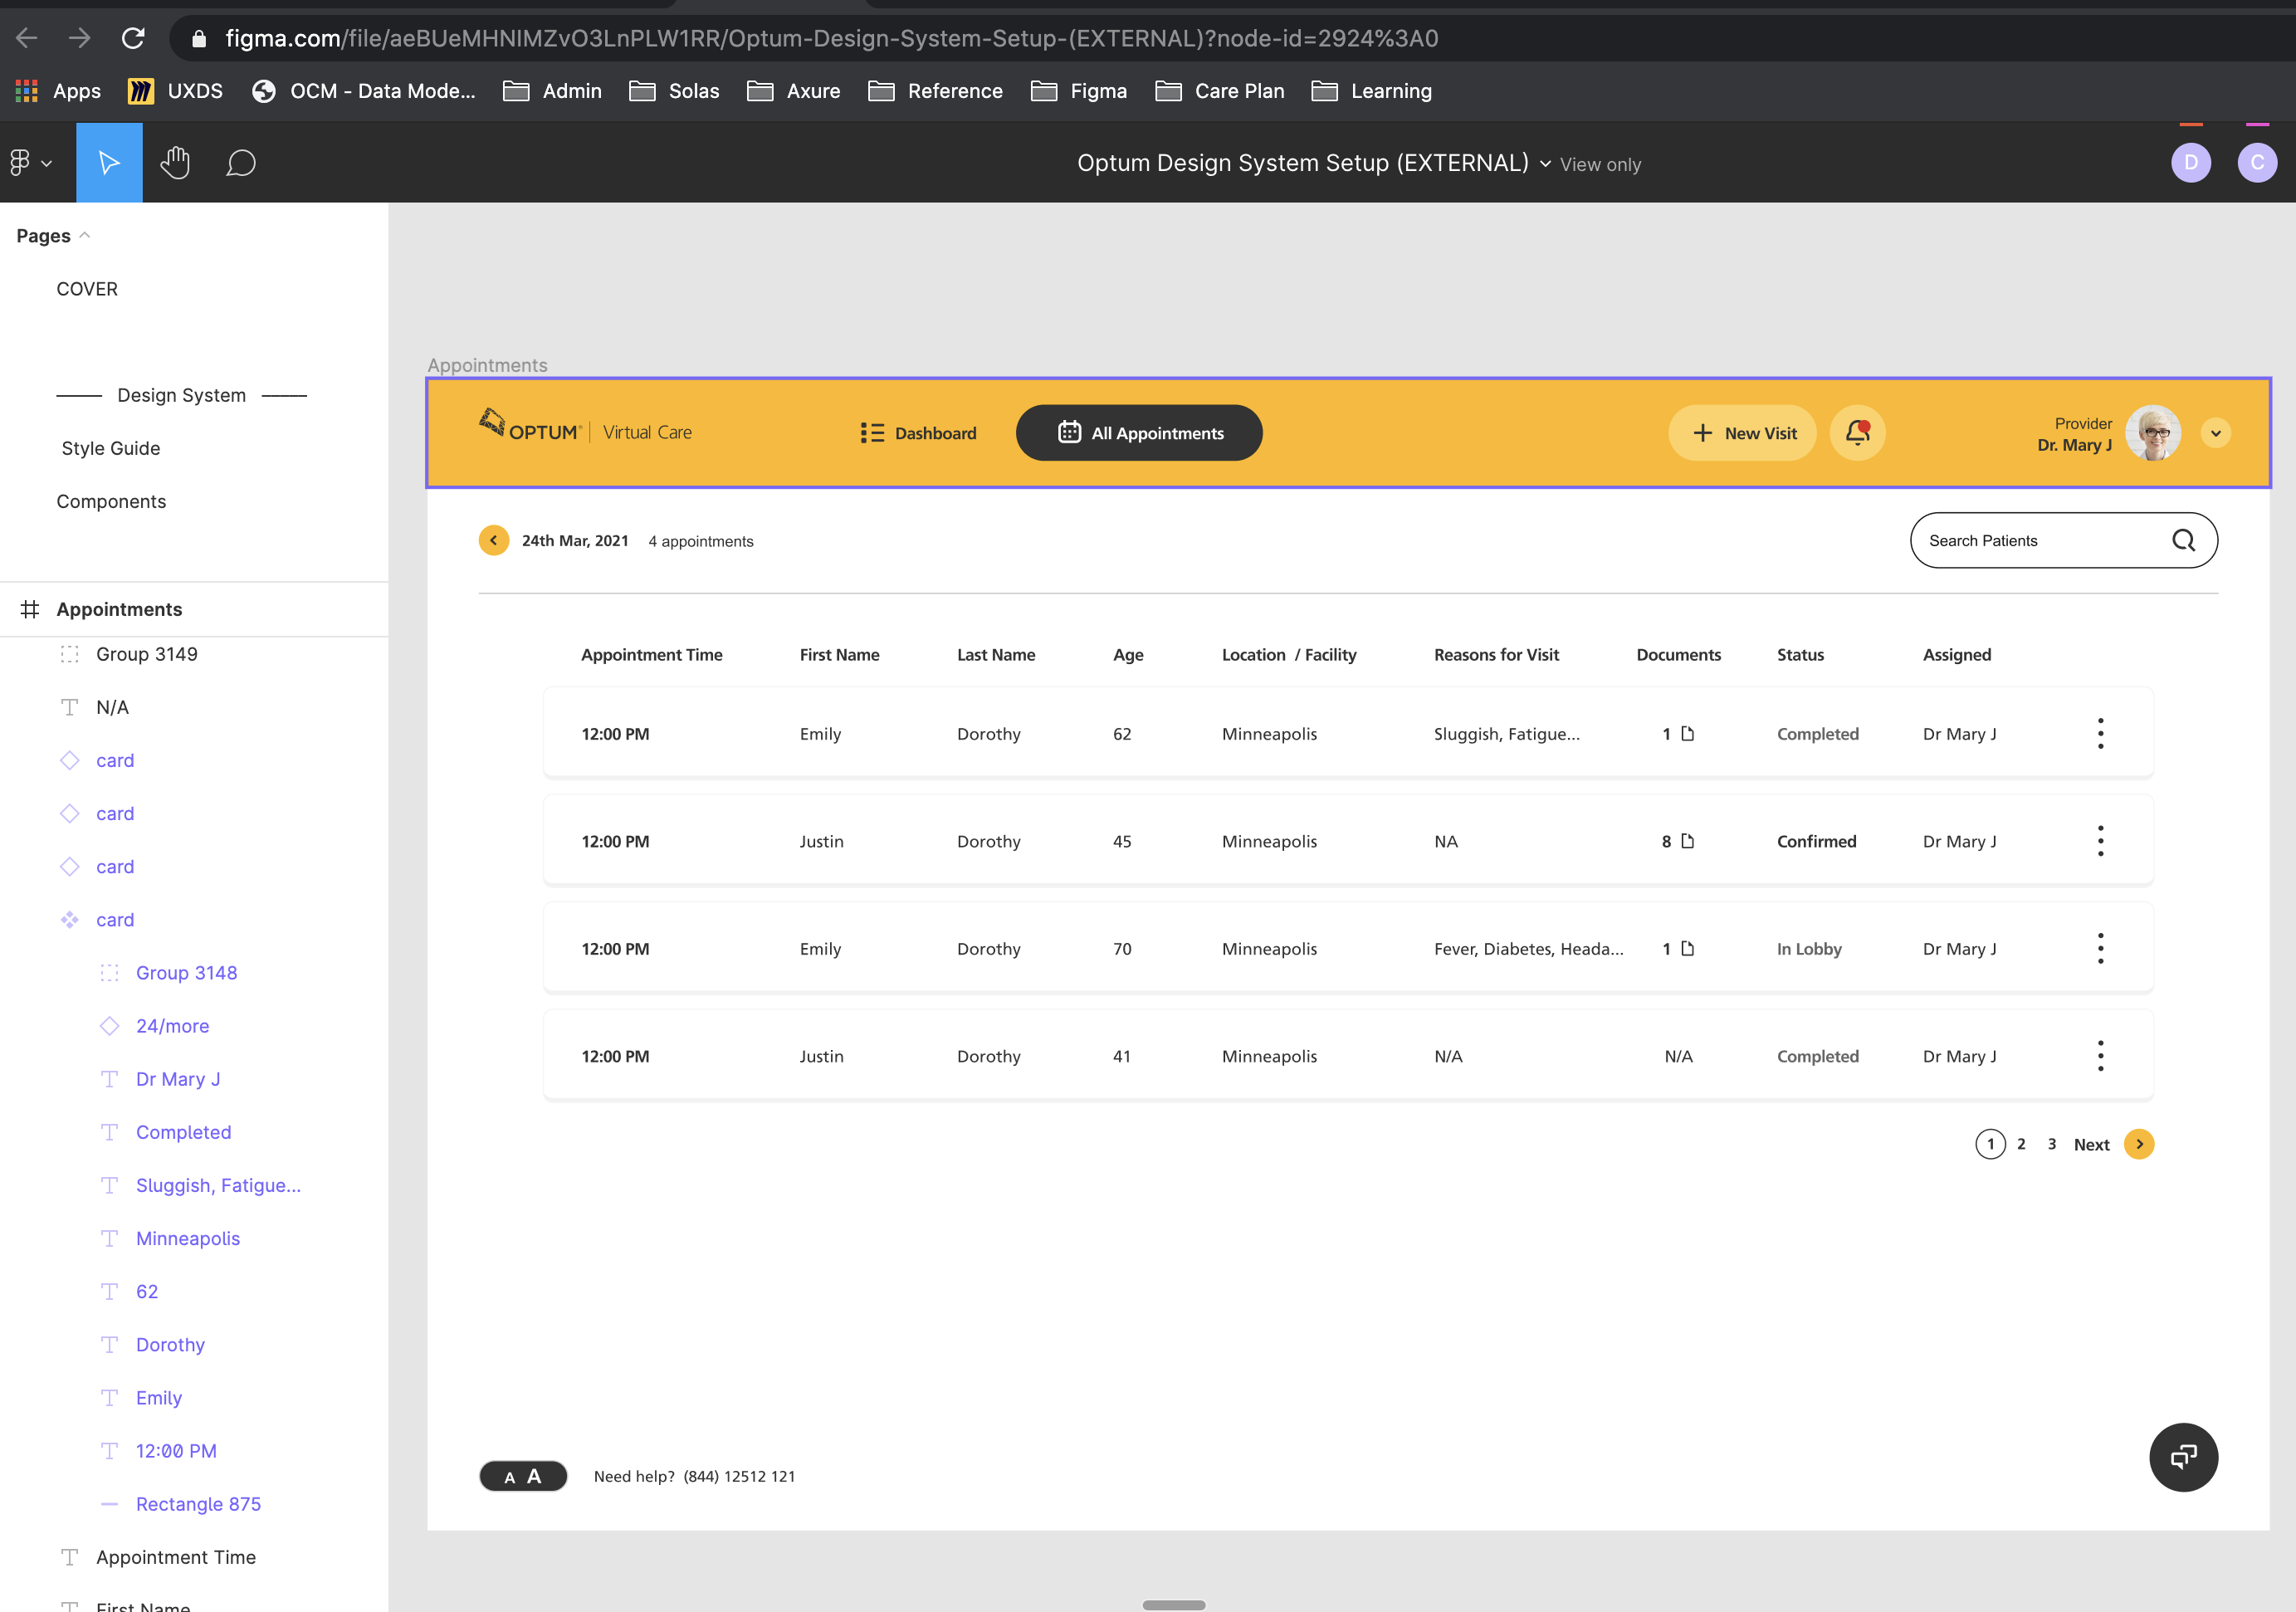This screenshot has height=1612, width=2296.
Task: Click the browser address bar URL
Action: tap(831, 38)
